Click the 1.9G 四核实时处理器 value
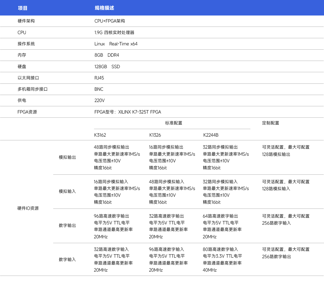Viewport: 324px width, 285px height. point(114,32)
